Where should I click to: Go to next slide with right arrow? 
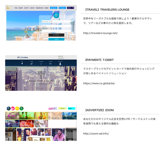63,80
